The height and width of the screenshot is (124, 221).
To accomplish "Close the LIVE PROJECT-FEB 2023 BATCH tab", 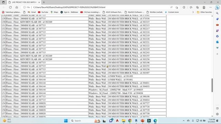I will (x=39, y=2).
